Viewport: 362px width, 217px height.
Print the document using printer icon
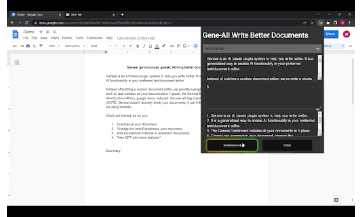click(x=28, y=46)
